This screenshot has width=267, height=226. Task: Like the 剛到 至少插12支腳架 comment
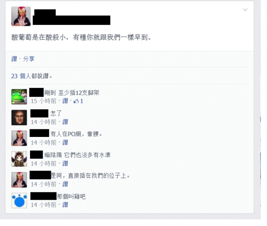tap(65, 101)
